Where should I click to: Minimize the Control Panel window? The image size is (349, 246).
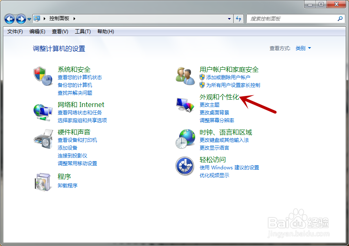(x=310, y=4)
